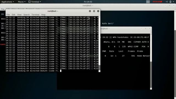Click the "WPA2" encryption value
Screen dimensions: 176x99
(130, 46)
